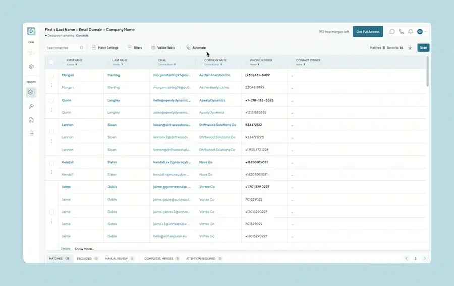
Task: Click phone number +1-218-188-3552
Action: 259,100
